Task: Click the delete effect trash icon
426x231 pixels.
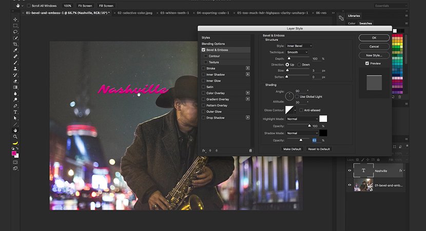Action: coord(250,150)
